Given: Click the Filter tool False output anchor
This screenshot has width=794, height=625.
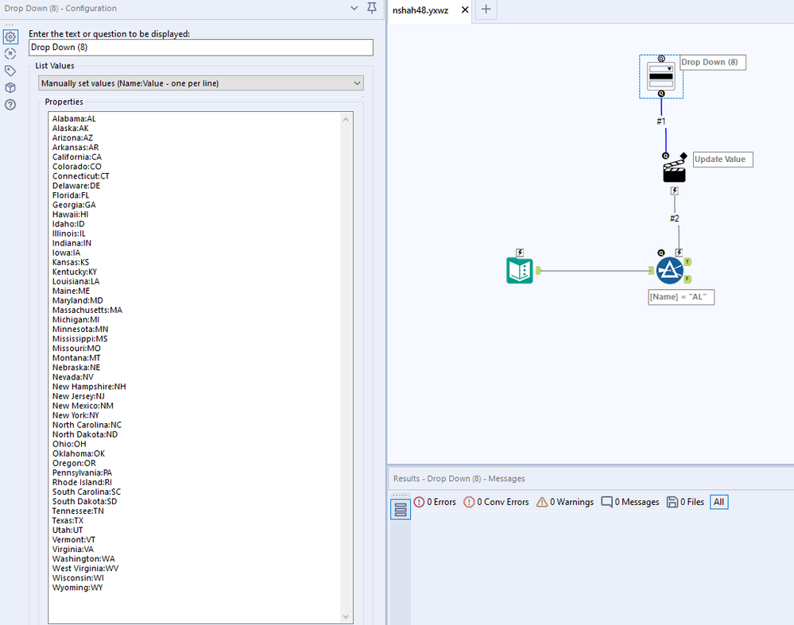Looking at the screenshot, I should (x=687, y=279).
